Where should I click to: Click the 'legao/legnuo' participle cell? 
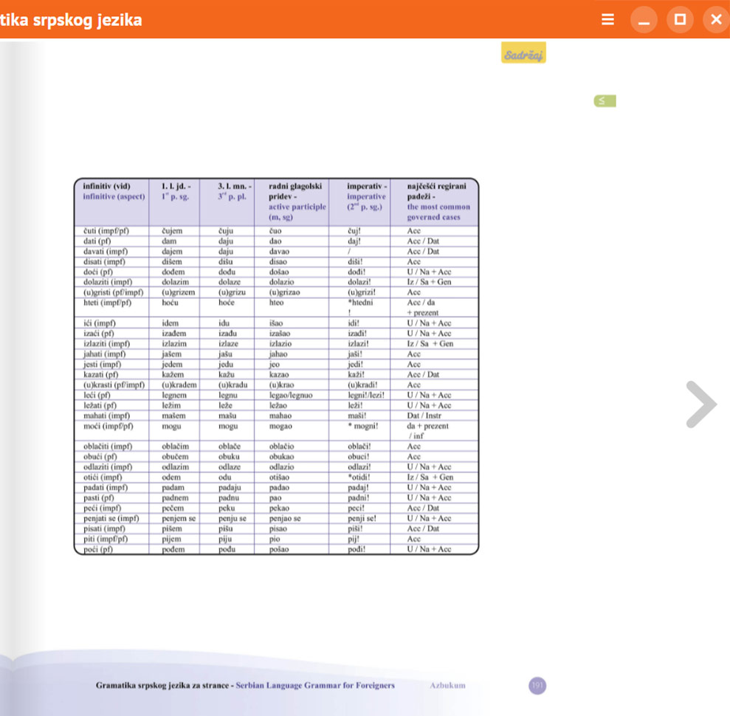tap(291, 395)
